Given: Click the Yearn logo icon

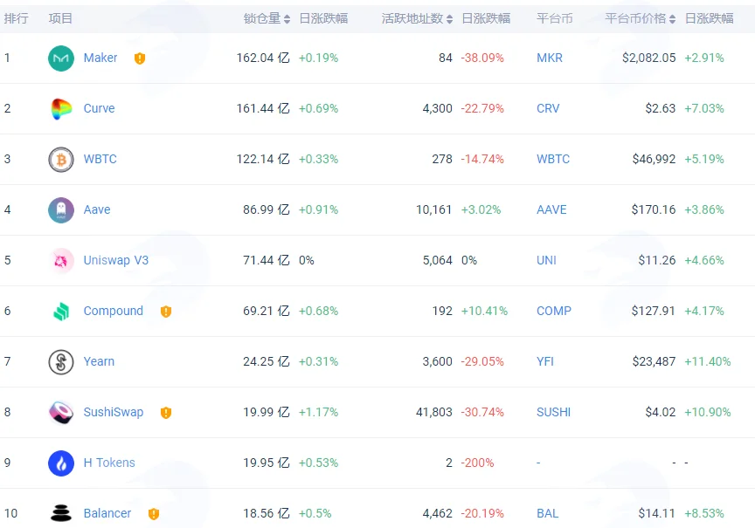Looking at the screenshot, I should tap(61, 362).
